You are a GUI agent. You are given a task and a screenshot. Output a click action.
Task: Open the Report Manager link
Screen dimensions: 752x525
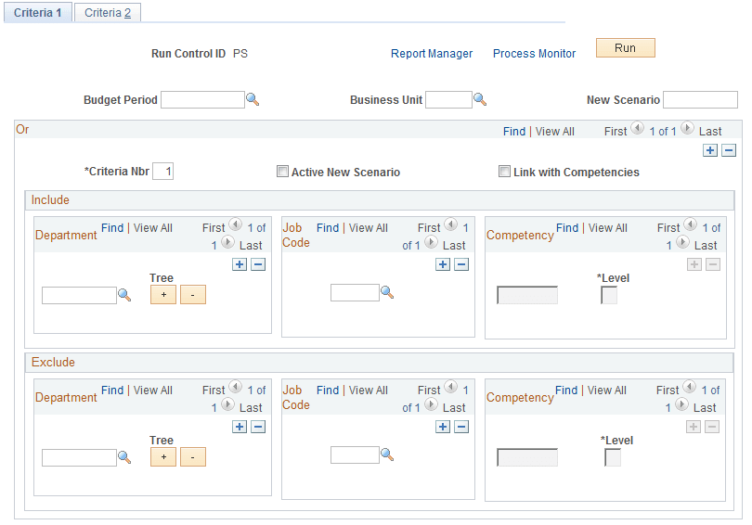point(432,54)
